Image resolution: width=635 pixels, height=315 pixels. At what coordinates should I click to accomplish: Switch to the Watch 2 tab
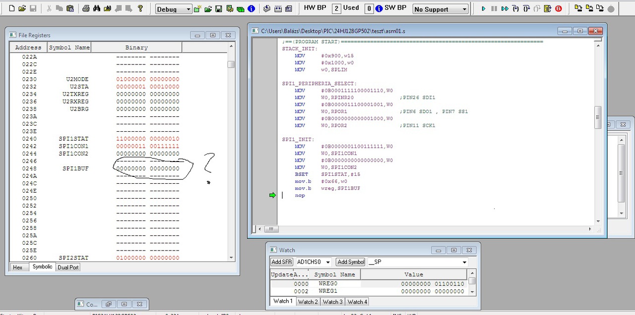tap(308, 302)
